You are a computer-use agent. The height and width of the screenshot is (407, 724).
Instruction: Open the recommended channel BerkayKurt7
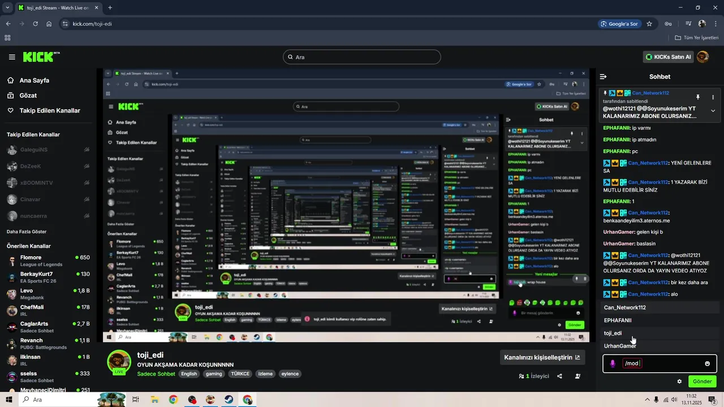click(48, 278)
